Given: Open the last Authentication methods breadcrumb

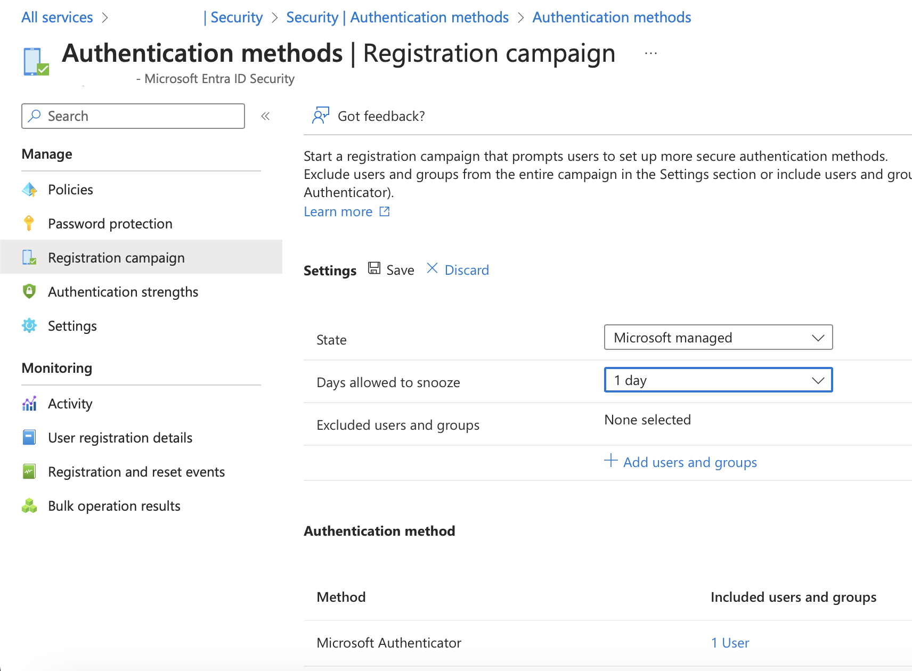Looking at the screenshot, I should pos(612,17).
